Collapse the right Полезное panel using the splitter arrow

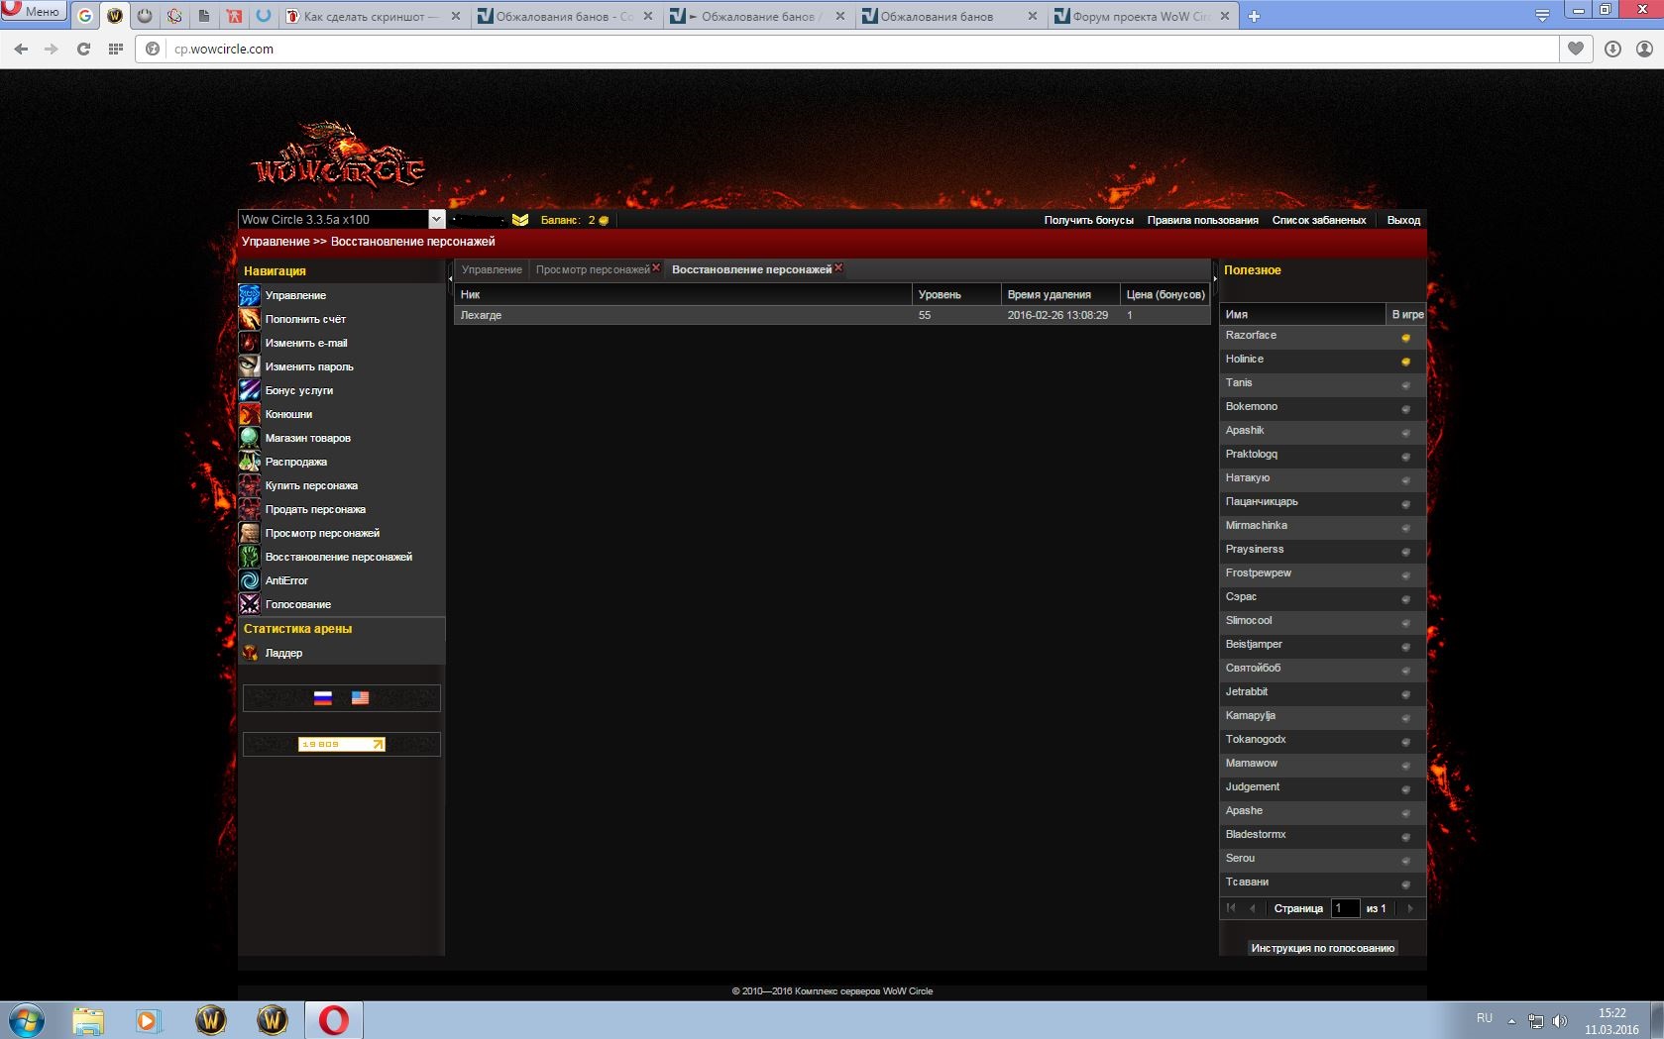(1215, 279)
